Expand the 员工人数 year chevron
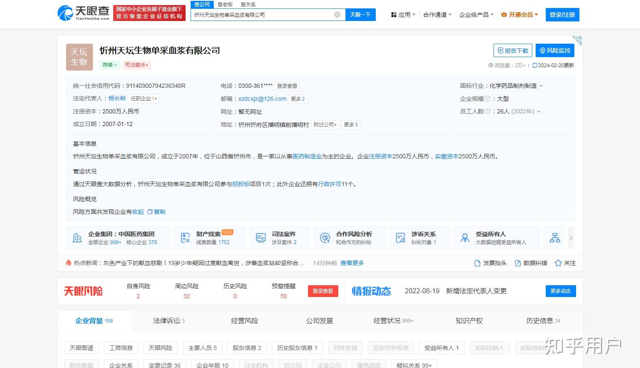 click(x=539, y=112)
